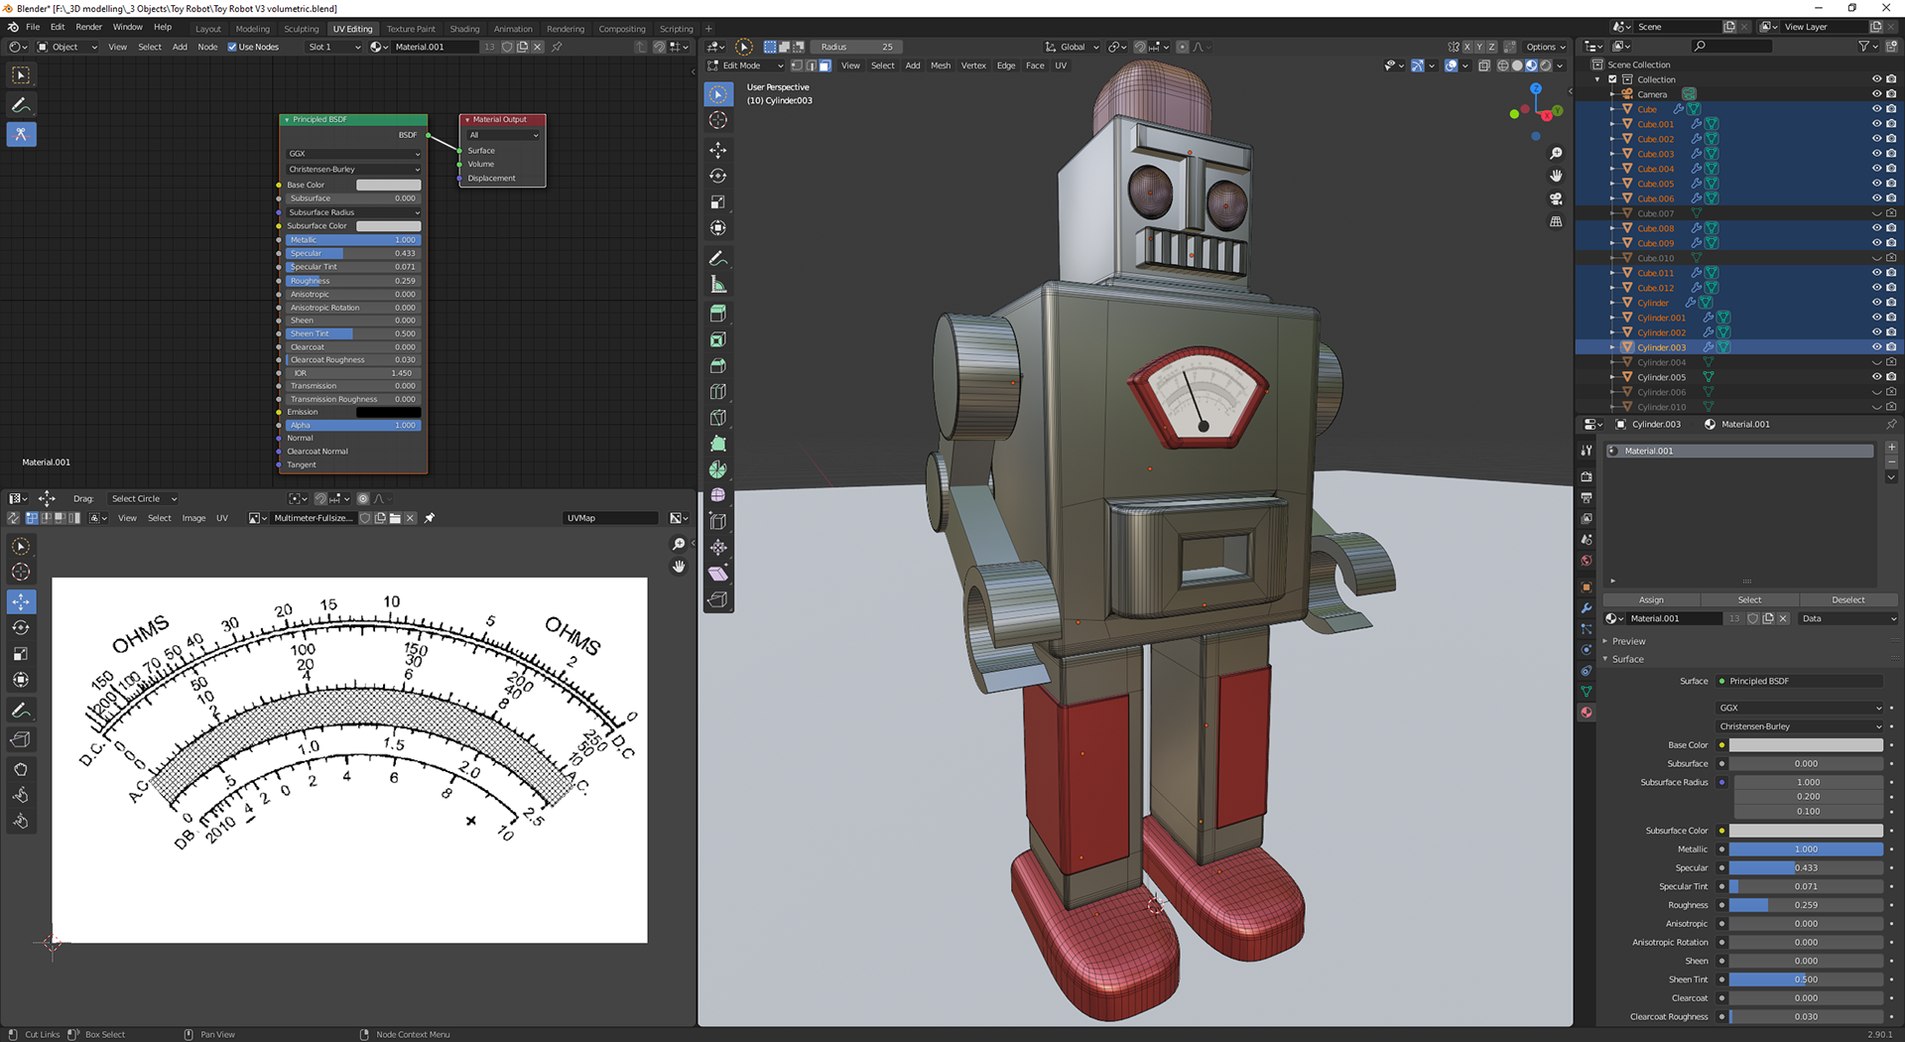Select the Loop Cut tool
Viewport: 1905px width, 1042px height.
718,391
